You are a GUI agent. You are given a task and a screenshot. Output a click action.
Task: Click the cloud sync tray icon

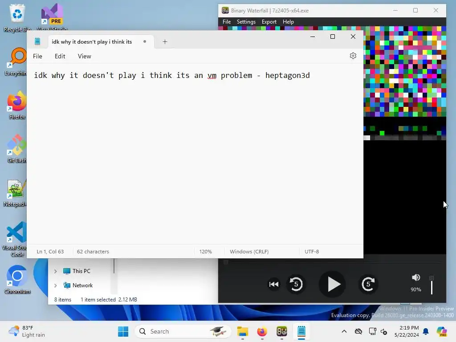pos(358,331)
